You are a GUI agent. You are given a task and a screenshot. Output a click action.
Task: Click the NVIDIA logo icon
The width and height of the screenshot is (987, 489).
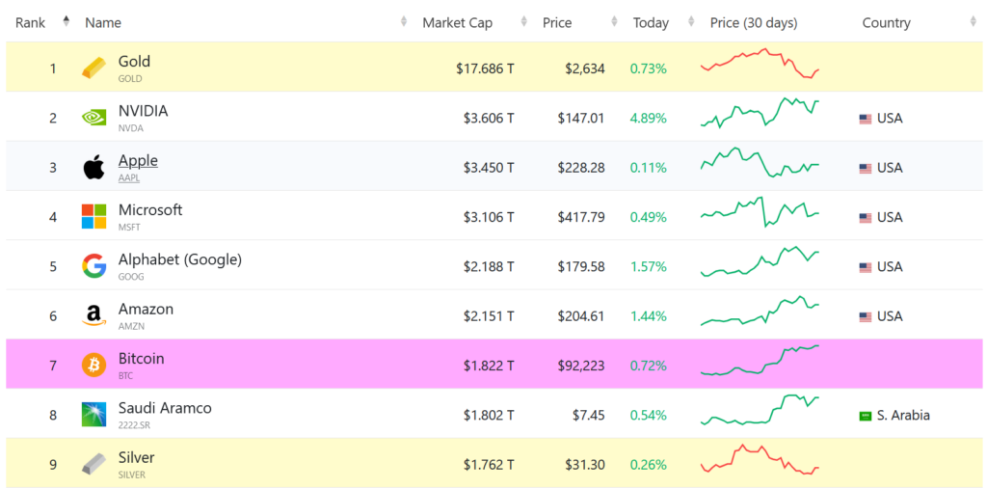pyautogui.click(x=93, y=118)
